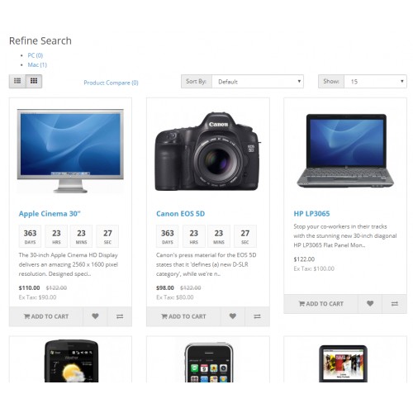Screen dimensions: 413x413
Task: Compare the Apple Cinema 30" product
Action: 120,316
